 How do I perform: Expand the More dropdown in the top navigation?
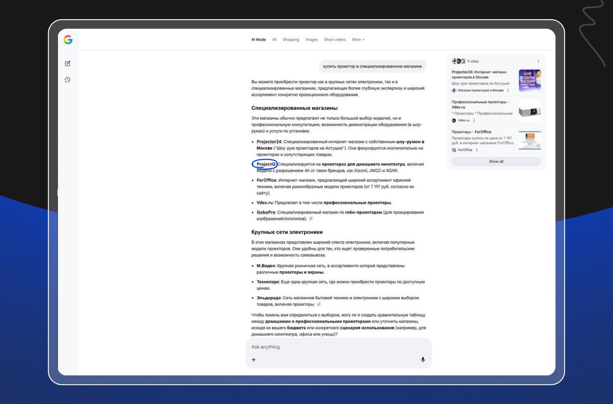(358, 40)
